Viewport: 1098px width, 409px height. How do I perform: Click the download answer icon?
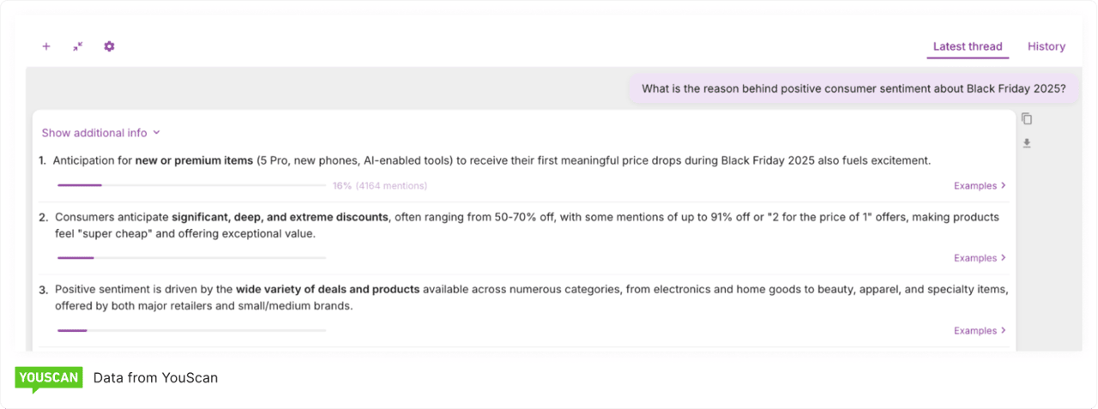coord(1027,143)
